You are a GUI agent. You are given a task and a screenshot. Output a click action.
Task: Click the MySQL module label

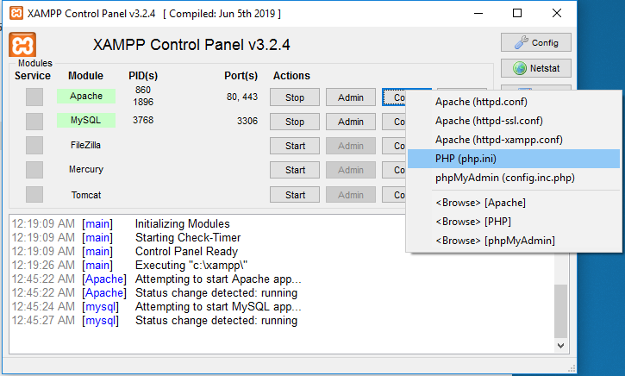(86, 120)
